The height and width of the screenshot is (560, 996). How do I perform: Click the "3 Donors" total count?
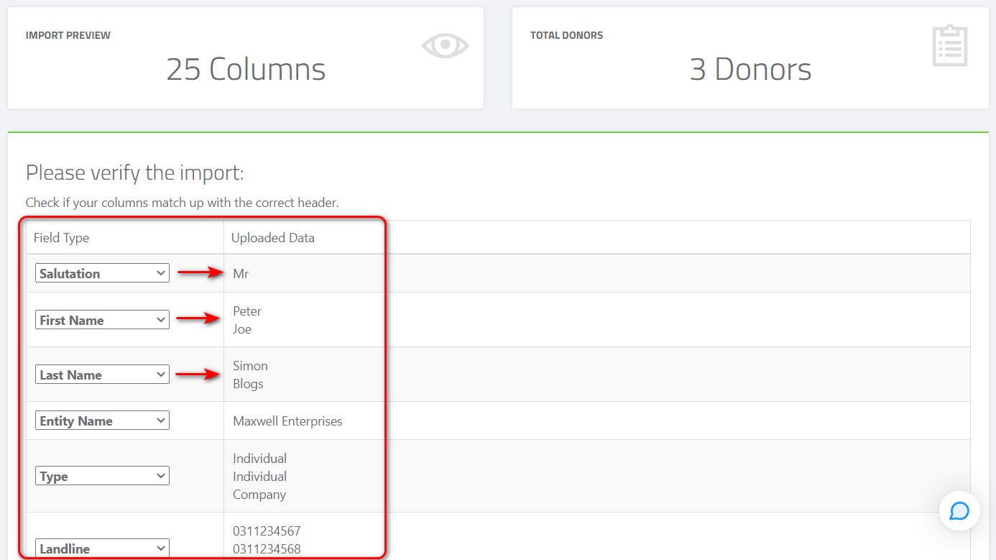coord(751,69)
